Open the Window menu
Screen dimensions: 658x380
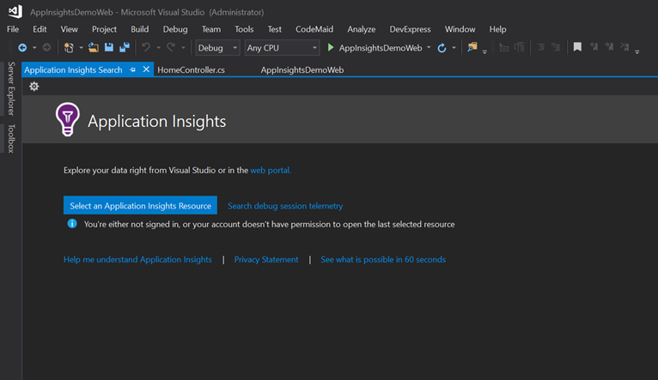click(x=460, y=29)
